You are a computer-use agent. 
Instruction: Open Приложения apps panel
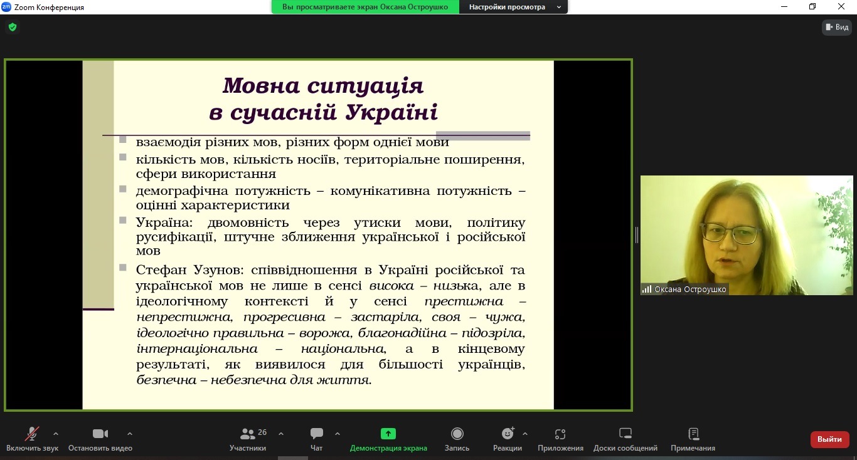point(560,434)
